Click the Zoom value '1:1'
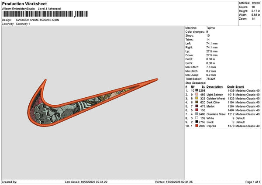 tap(253, 19)
